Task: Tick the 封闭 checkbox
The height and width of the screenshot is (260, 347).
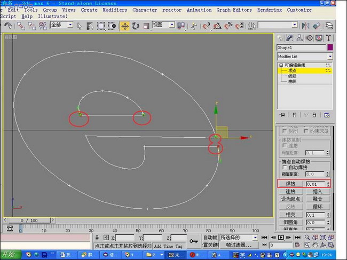Action: point(285,131)
